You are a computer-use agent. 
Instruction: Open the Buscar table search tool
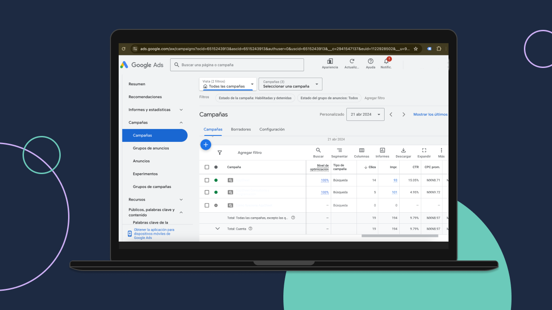(x=318, y=152)
